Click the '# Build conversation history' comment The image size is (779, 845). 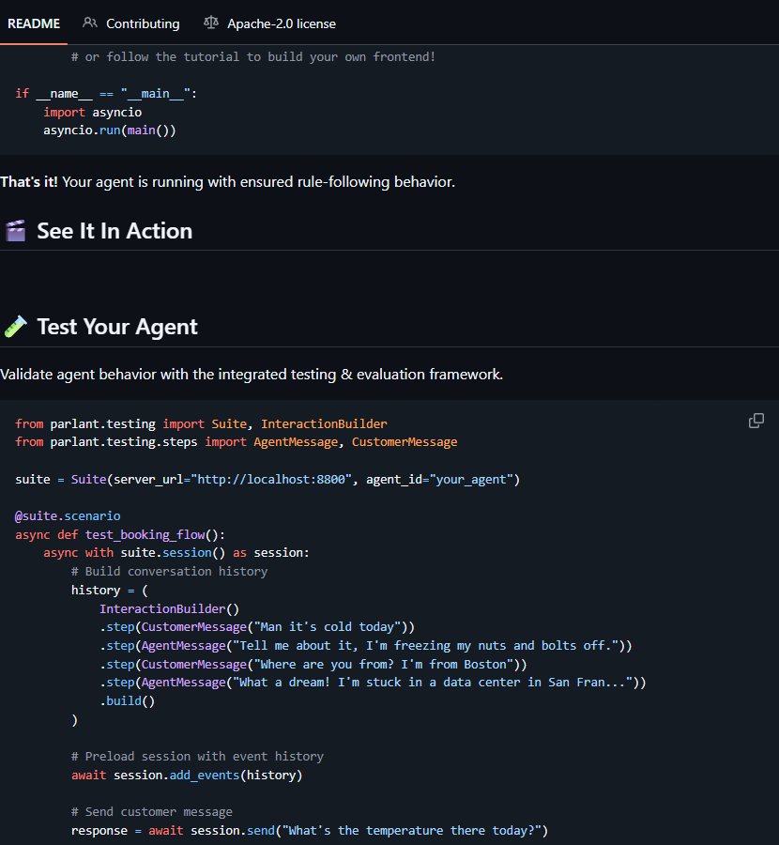169,571
